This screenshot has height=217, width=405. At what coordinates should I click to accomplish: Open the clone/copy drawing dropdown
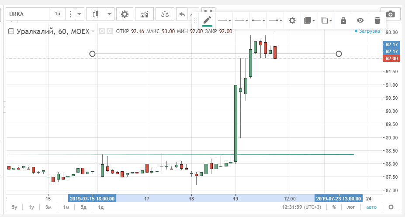tap(326, 20)
